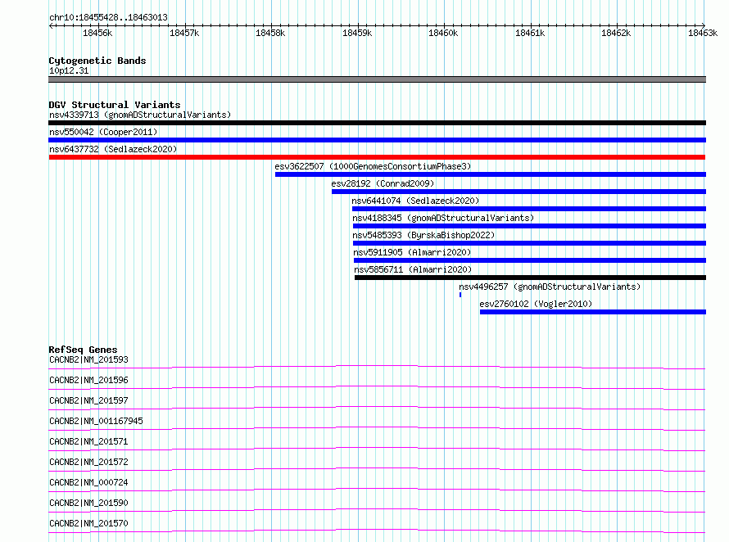Open transcript label CACNB2|NM_201596

(88, 380)
